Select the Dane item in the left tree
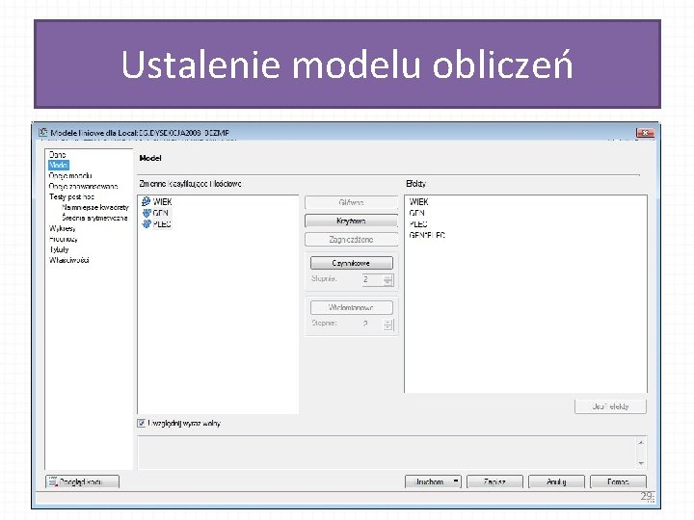 58,154
